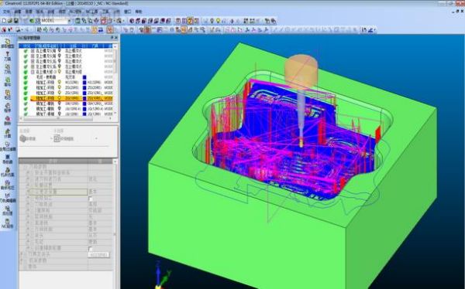Expand first collapsed plus node in parameter table

[x=29, y=173]
